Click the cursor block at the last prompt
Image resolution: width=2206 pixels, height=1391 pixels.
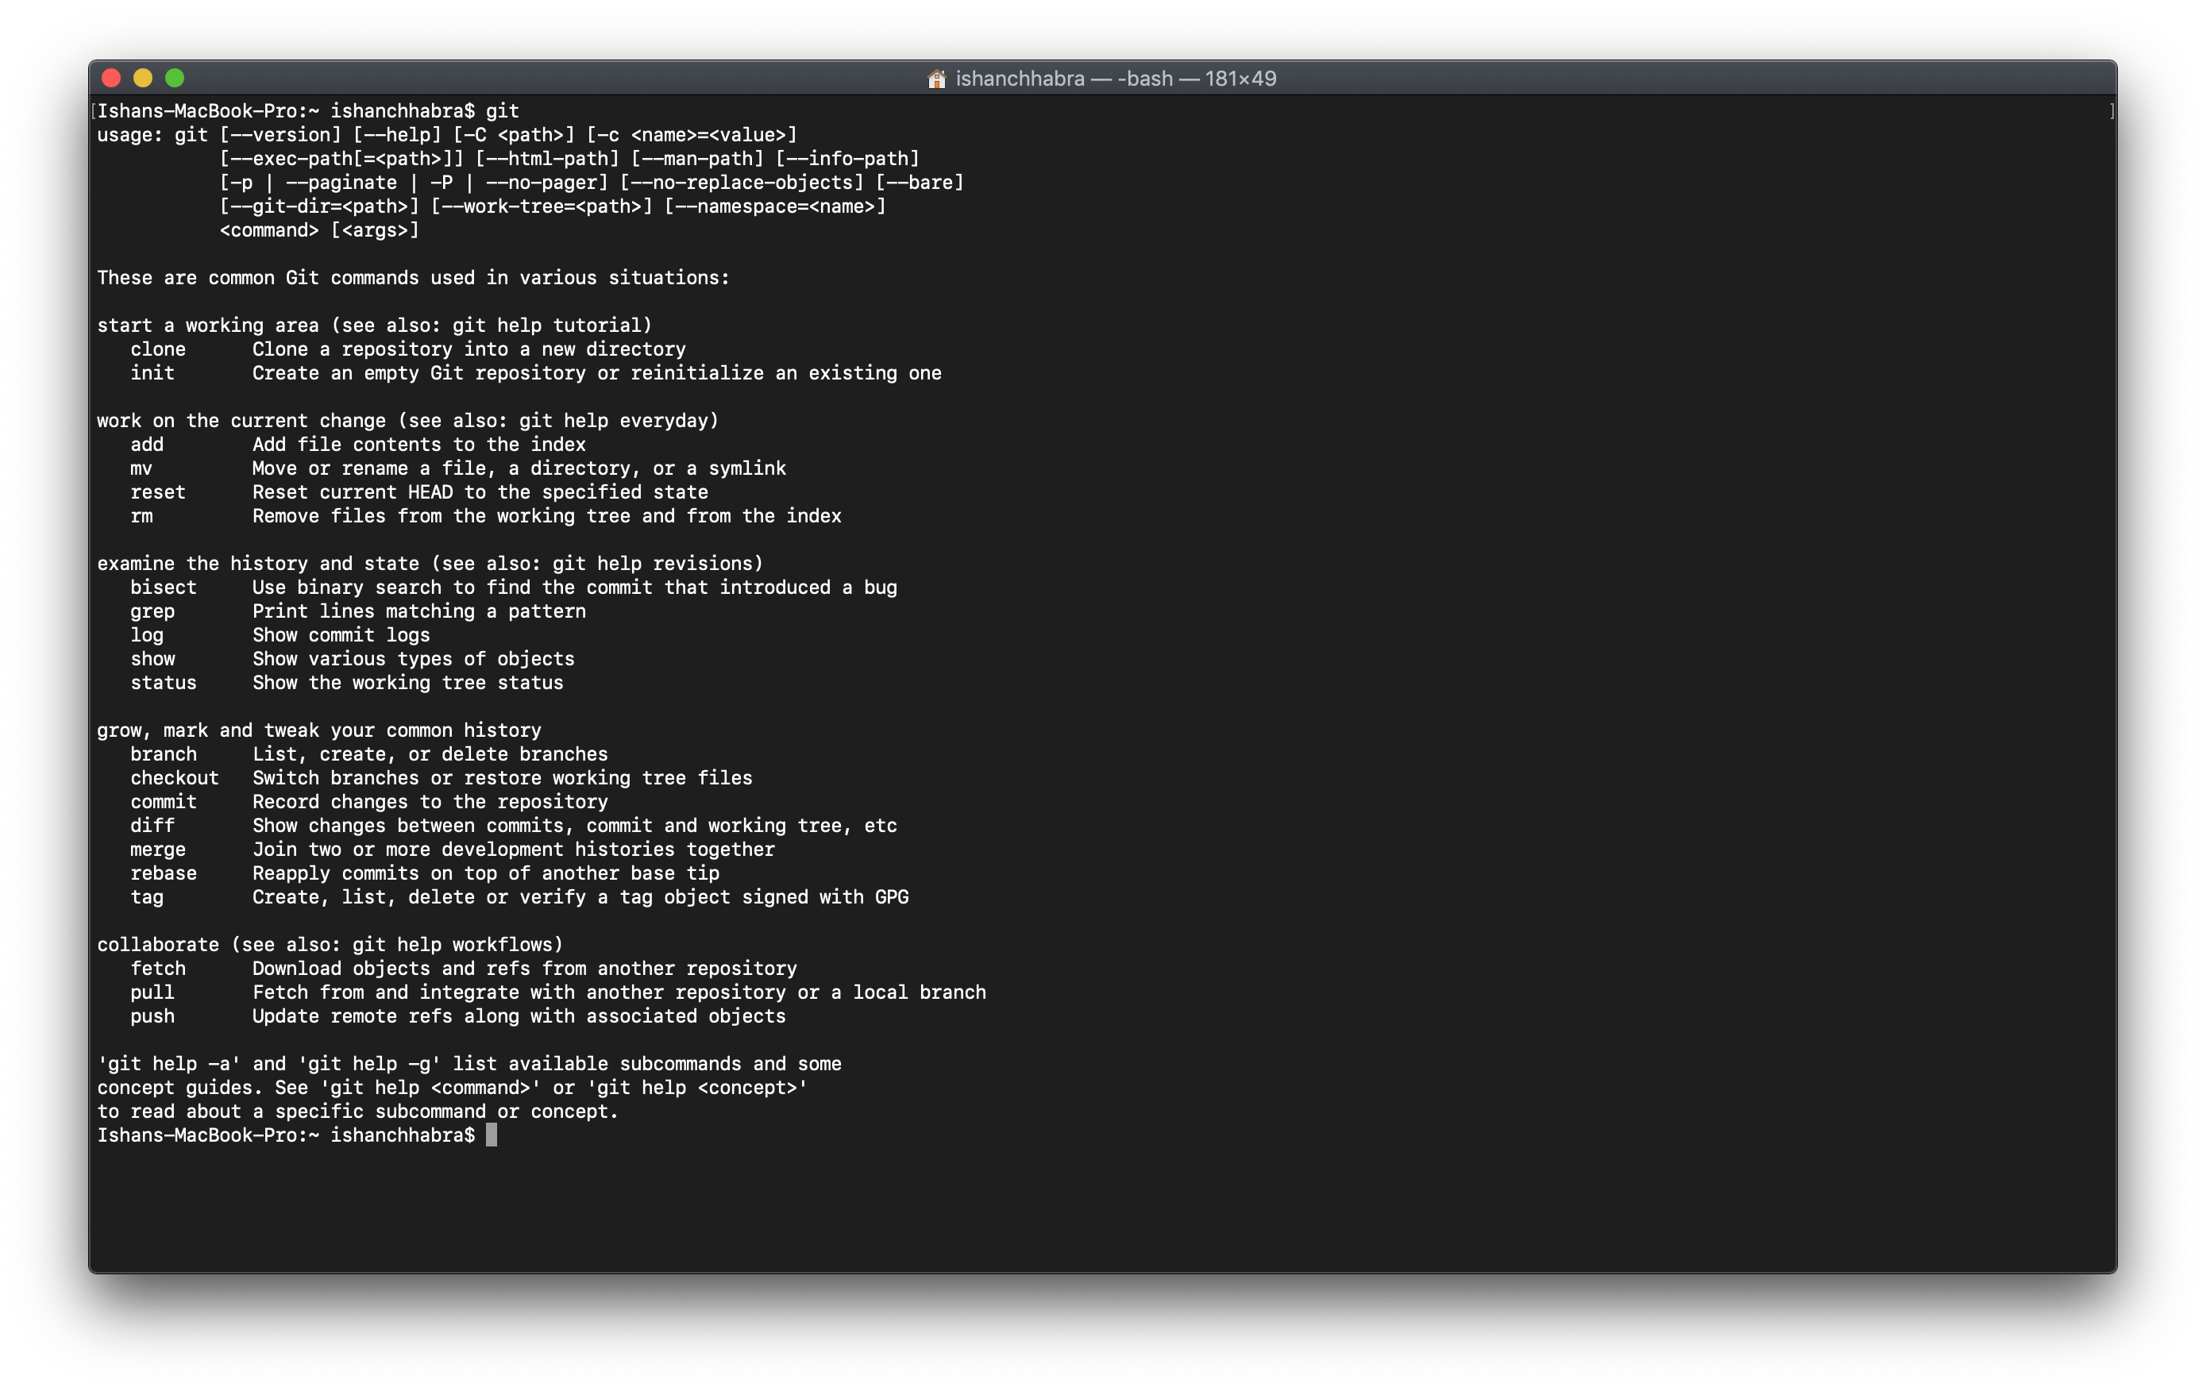coord(491,1135)
